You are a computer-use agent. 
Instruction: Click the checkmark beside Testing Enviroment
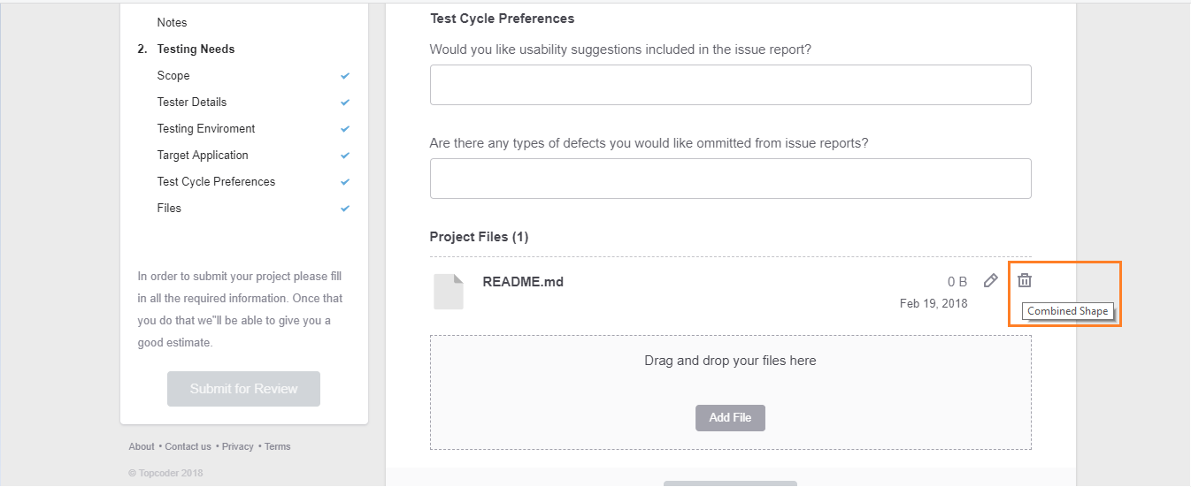pos(345,129)
